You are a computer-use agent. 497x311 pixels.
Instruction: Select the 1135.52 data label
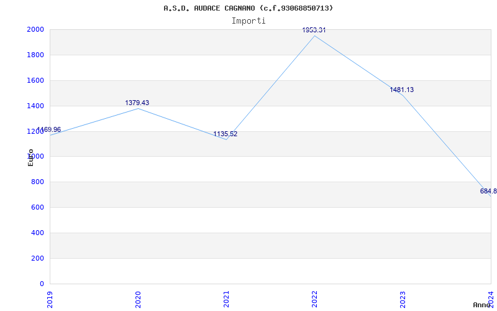coord(225,134)
